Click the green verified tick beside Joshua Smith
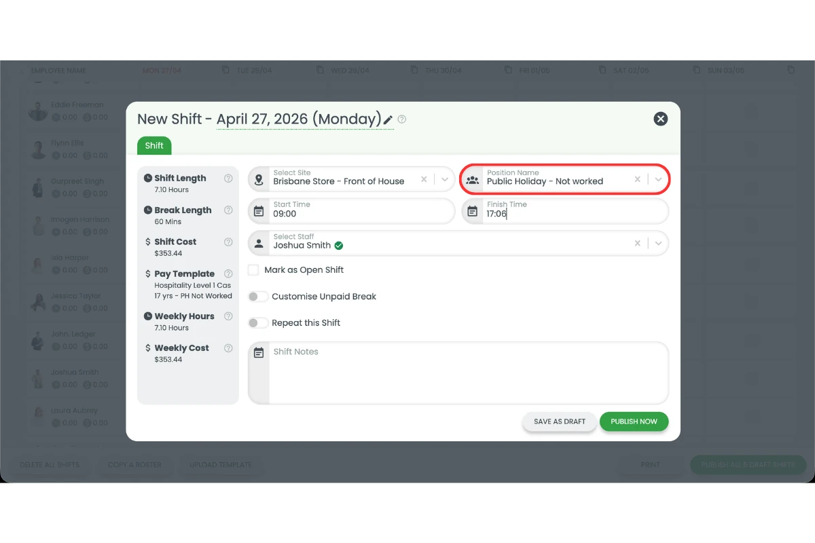Screen dimensions: 815x543 (x=339, y=246)
